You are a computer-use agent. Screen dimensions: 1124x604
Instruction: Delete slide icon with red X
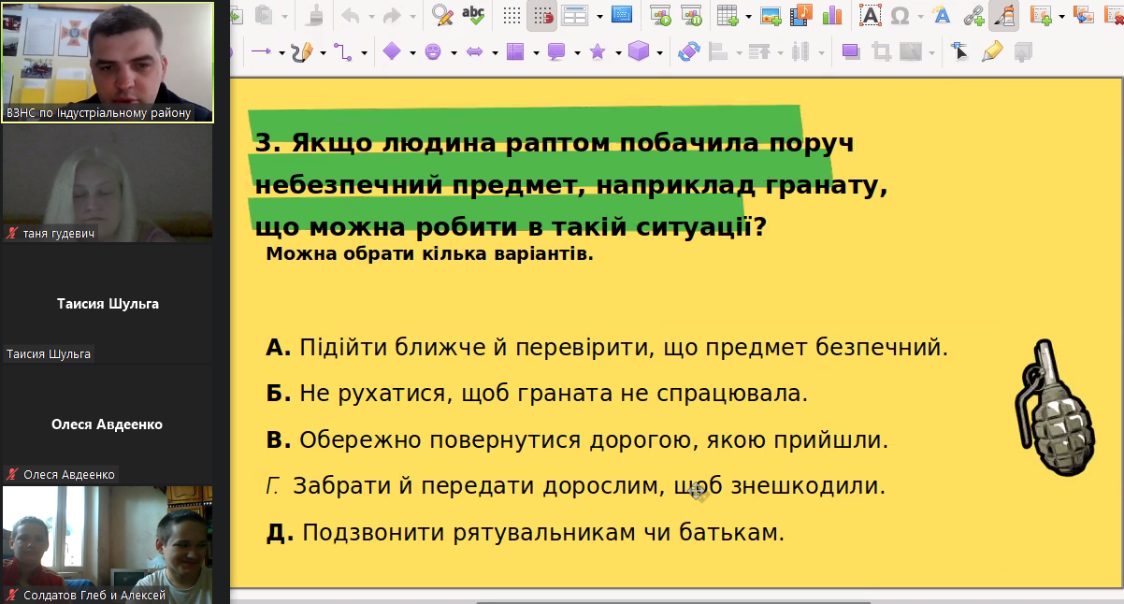tap(1113, 16)
